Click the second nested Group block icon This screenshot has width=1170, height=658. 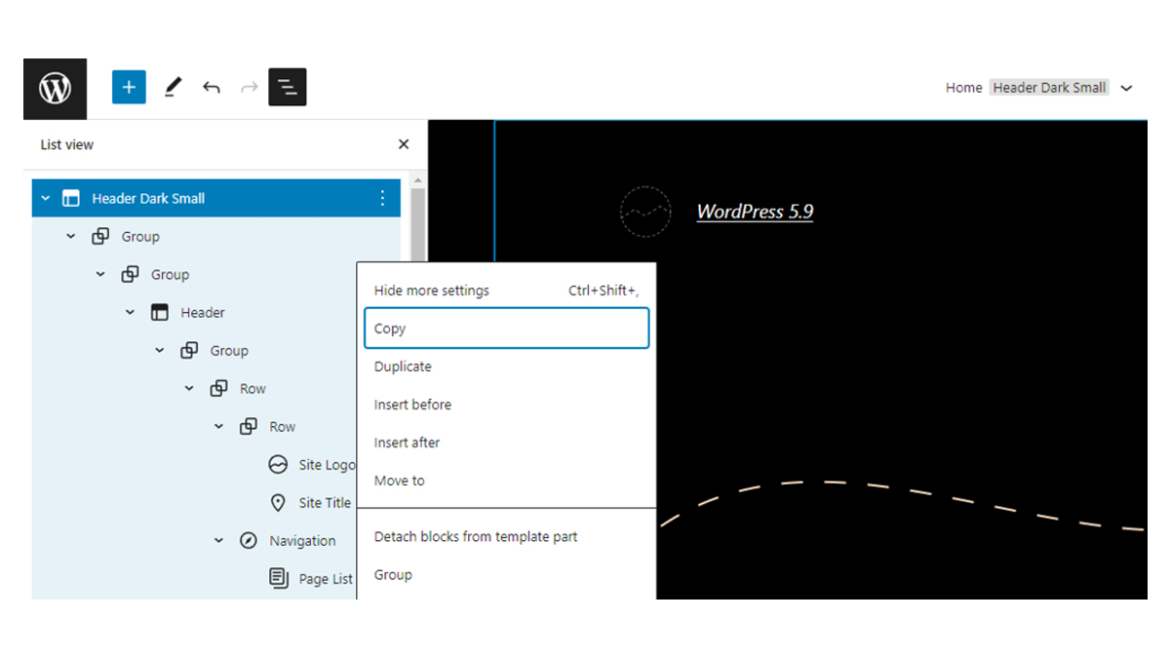tap(130, 274)
